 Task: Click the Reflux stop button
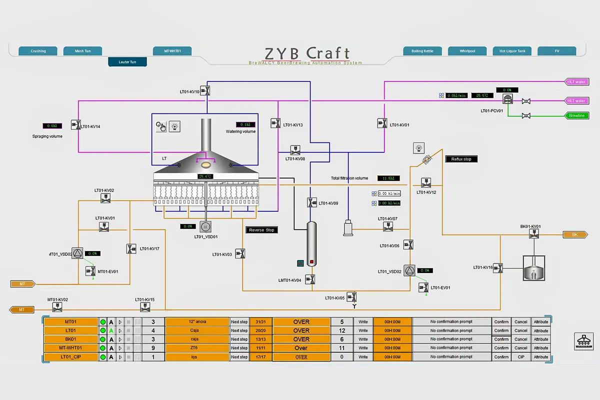pos(461,159)
